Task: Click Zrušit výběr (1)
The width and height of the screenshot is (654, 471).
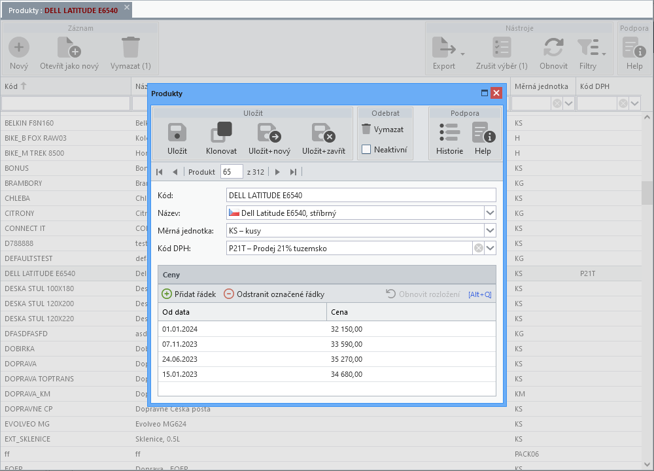Action: 502,54
